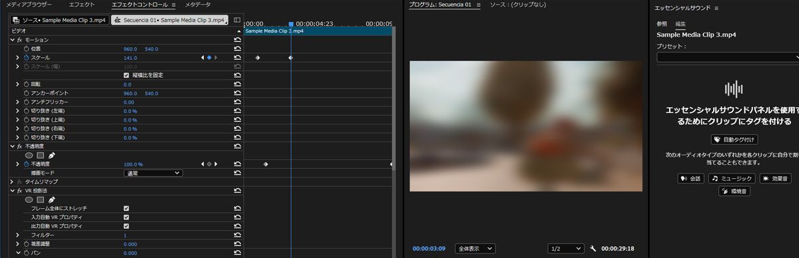The width and height of the screenshot is (799, 258).
Task: Toggle the time remap (タイムリマップ) fx
Action: (20, 182)
